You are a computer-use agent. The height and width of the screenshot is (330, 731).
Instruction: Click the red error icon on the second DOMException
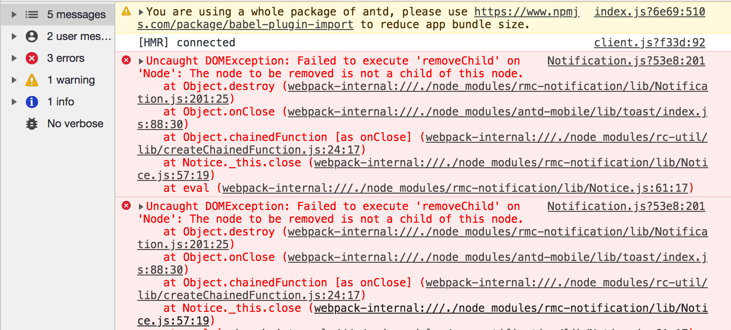click(126, 206)
